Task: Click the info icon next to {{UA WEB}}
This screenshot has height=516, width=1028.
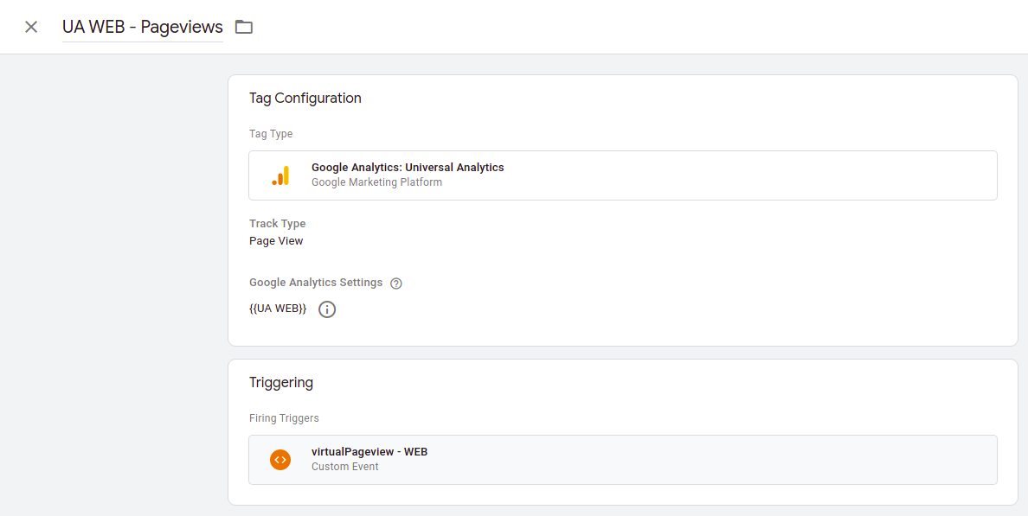Action: coord(326,309)
